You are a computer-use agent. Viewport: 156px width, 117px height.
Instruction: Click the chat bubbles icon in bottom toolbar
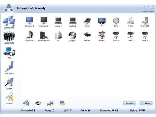tap(62, 103)
